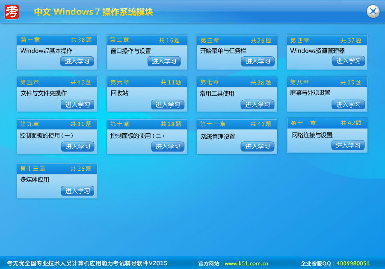Screen dimensions: 385x269
Task: Click the 文件与文件夹操作 title text
Action: click(x=44, y=93)
